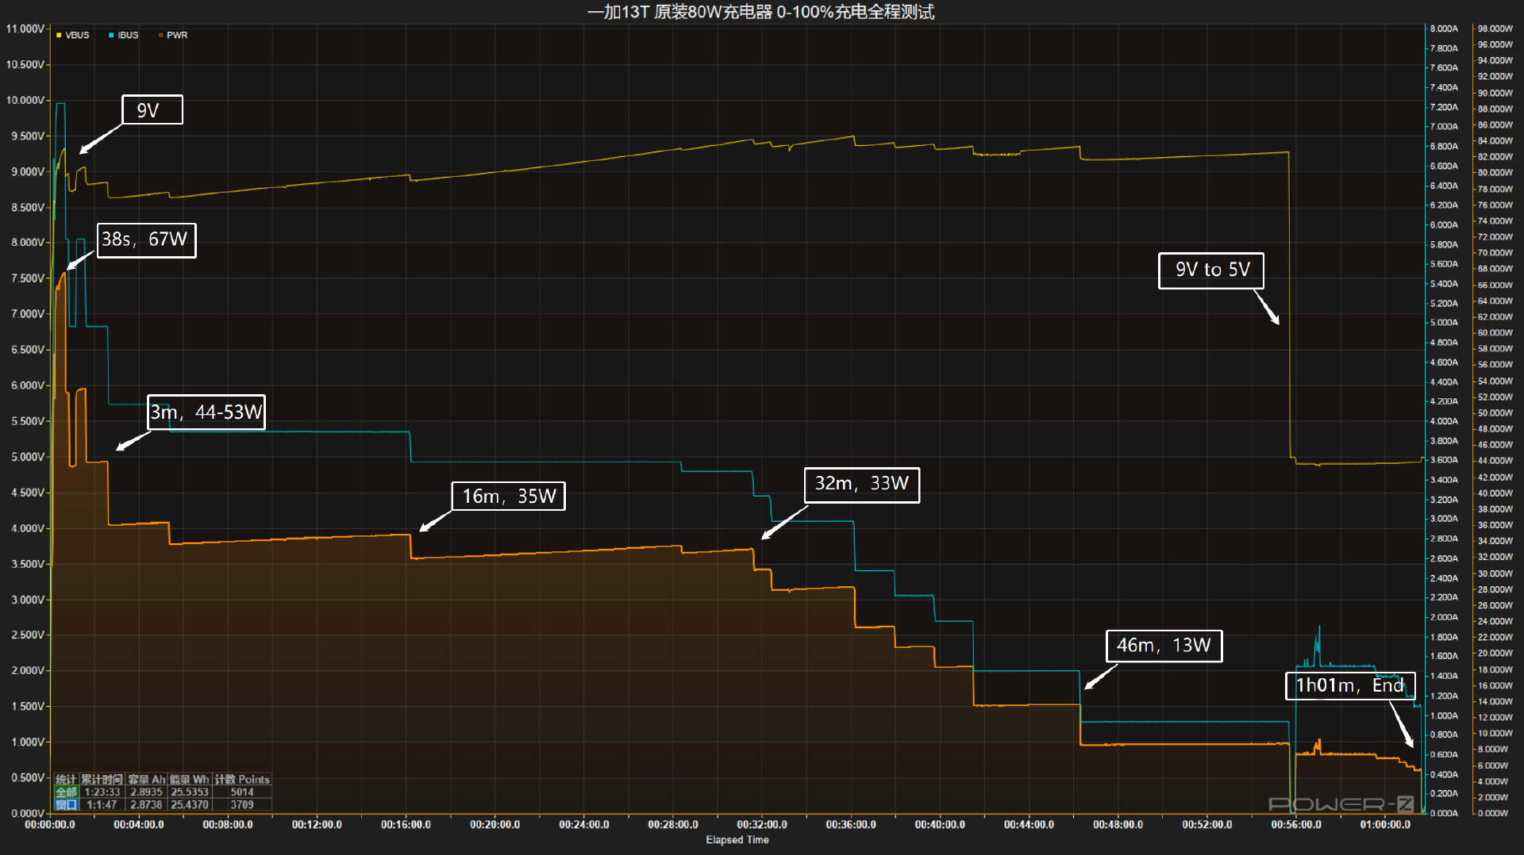Click the 44.000W power axis tick
Screen dimensions: 1524x855
click(x=1495, y=461)
